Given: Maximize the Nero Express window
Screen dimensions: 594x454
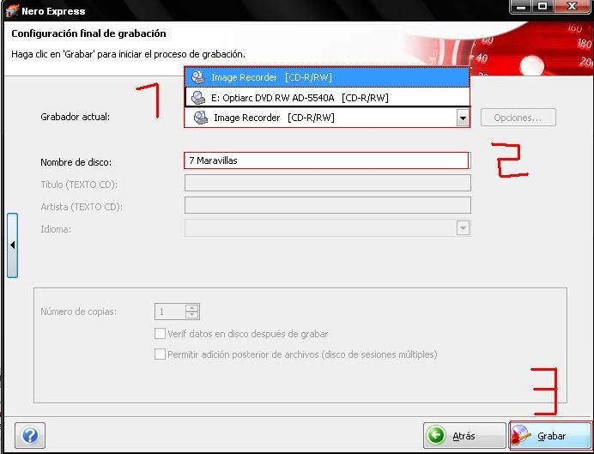Looking at the screenshot, I should [x=542, y=7].
